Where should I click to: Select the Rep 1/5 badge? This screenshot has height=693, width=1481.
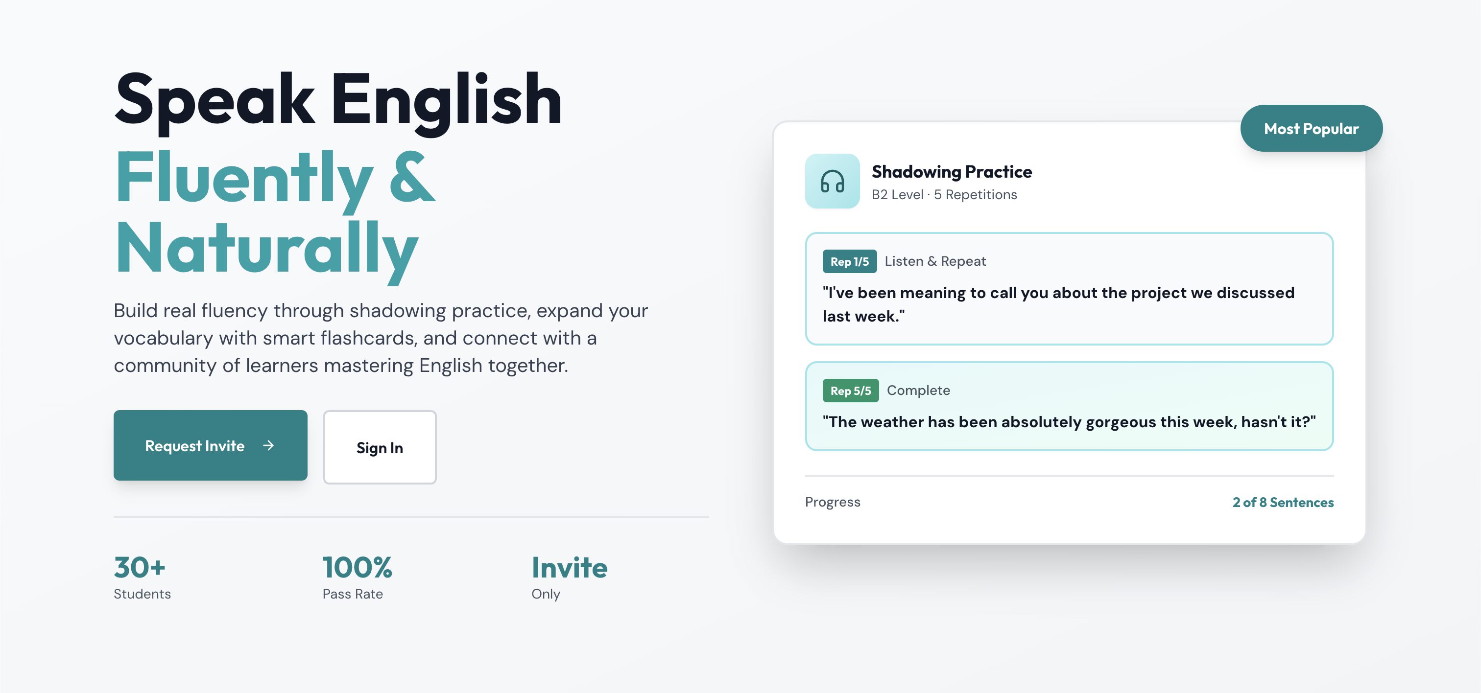(850, 261)
